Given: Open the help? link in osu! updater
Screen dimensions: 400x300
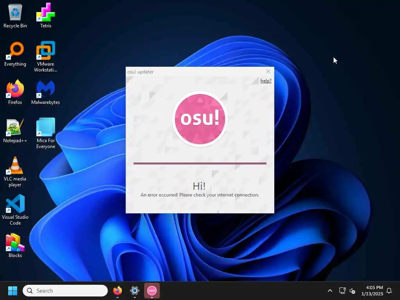Looking at the screenshot, I should click(x=266, y=81).
